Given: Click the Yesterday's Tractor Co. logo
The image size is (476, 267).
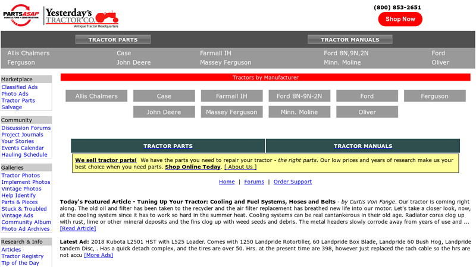Looking at the screenshot, I should coord(82,17).
